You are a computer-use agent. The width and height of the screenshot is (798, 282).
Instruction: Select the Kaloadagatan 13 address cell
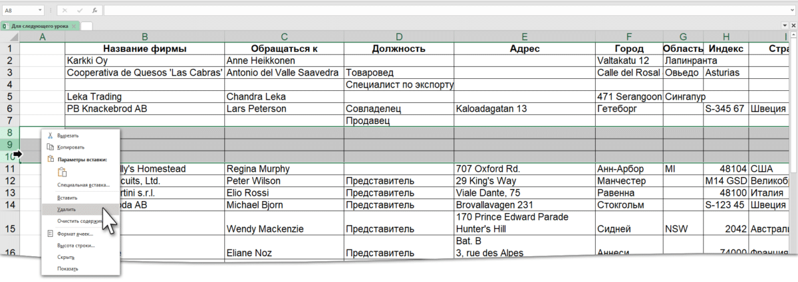pyautogui.click(x=525, y=109)
